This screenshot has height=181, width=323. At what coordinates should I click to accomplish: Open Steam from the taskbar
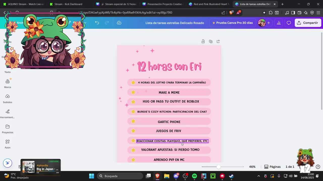[x=231, y=176]
